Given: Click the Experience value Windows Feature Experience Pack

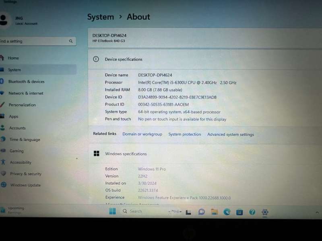Looking at the screenshot, I should coord(184,198).
